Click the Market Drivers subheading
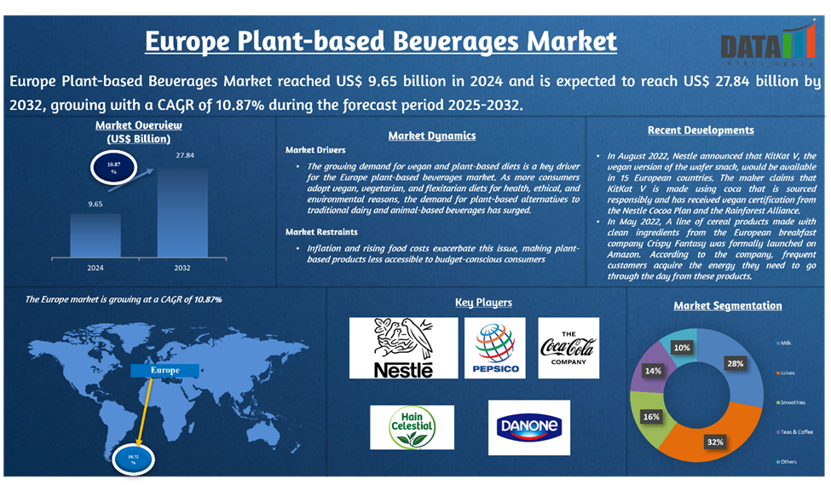Image resolution: width=831 pixels, height=485 pixels. 315,150
